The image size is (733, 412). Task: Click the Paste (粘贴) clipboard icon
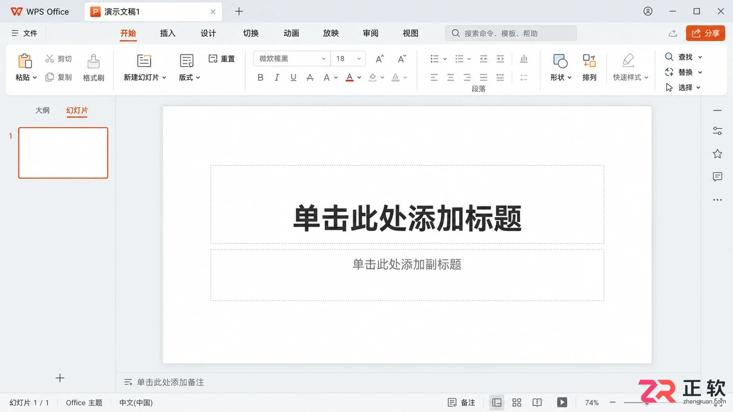[x=25, y=61]
